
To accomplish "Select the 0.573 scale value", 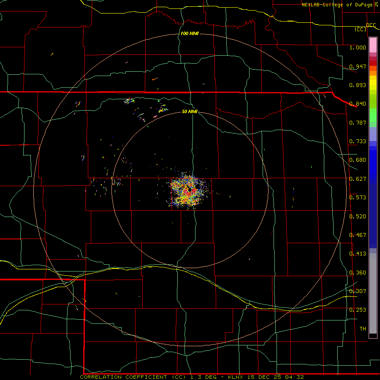I will (358, 198).
